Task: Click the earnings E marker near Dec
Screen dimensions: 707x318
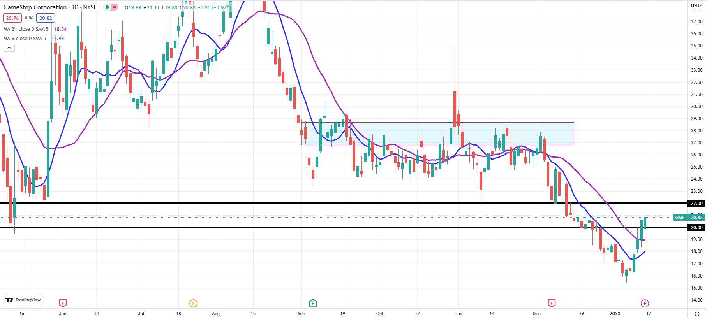Action: (551, 303)
